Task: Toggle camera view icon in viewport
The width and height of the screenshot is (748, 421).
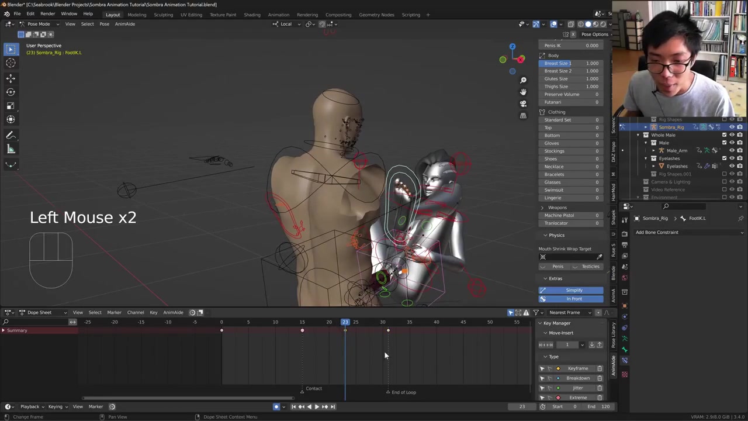Action: point(523,103)
